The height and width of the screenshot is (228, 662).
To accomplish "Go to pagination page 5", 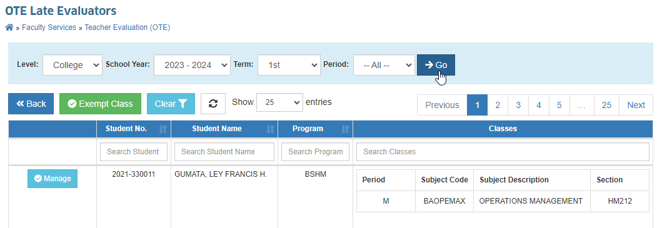I will 559,105.
